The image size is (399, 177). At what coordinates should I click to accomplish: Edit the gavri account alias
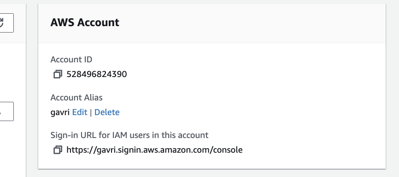[x=80, y=112]
